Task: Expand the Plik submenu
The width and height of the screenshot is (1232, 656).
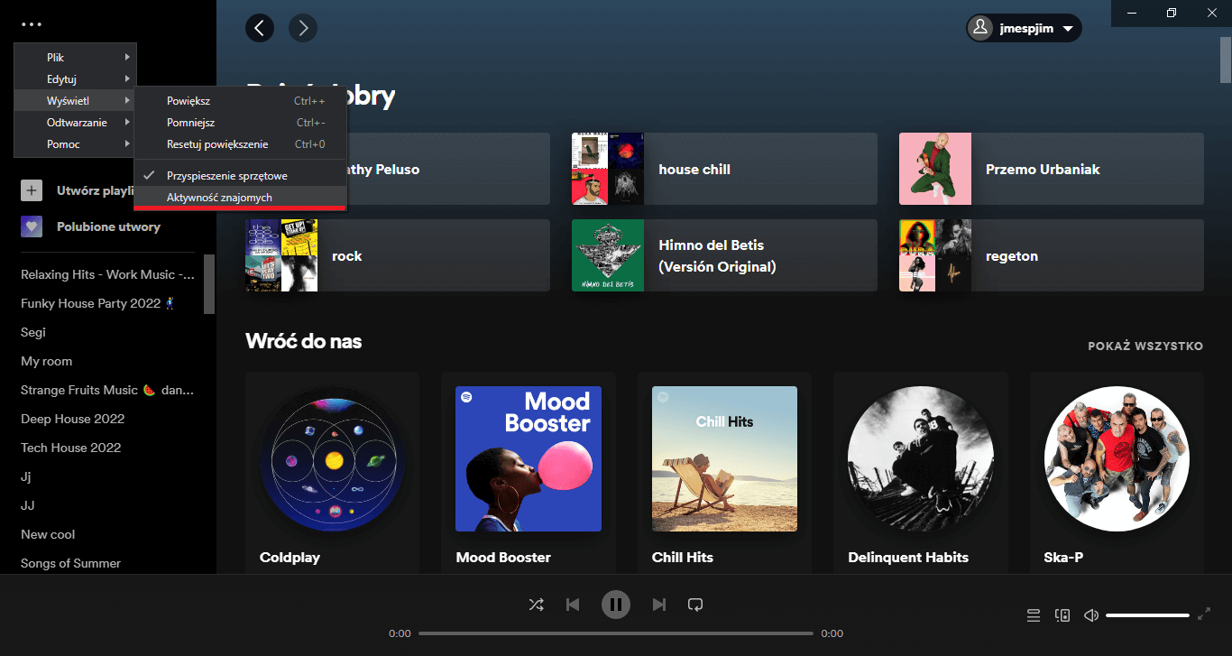Action: [75, 57]
